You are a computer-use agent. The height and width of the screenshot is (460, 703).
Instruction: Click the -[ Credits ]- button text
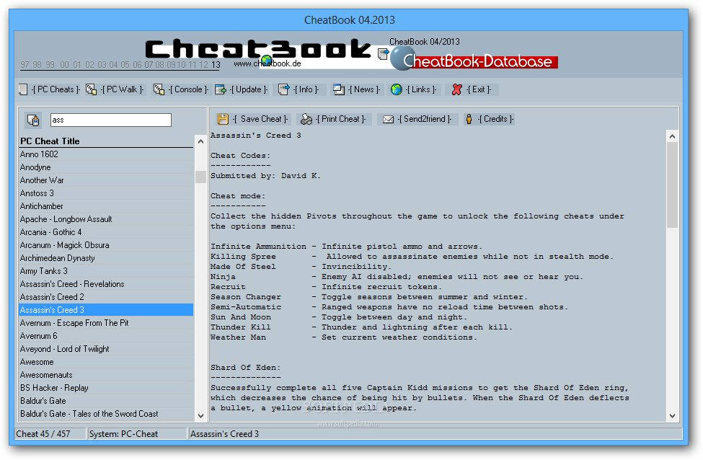pyautogui.click(x=495, y=119)
